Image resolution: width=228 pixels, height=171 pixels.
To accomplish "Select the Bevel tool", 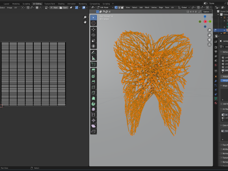I will click(94, 82).
